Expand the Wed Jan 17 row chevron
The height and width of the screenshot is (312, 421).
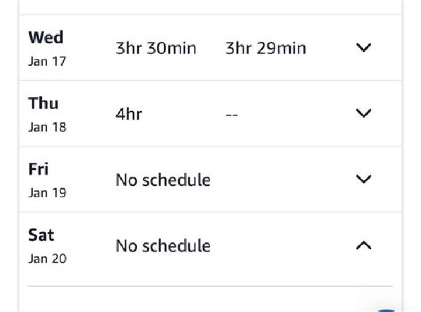point(364,48)
